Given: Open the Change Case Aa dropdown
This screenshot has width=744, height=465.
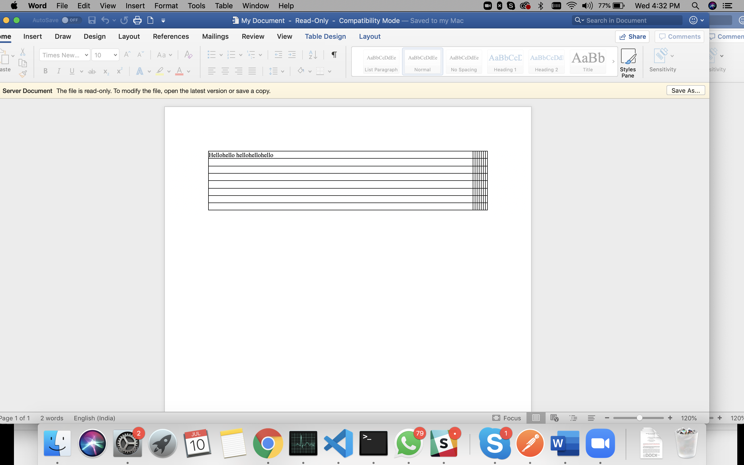Looking at the screenshot, I should (165, 55).
